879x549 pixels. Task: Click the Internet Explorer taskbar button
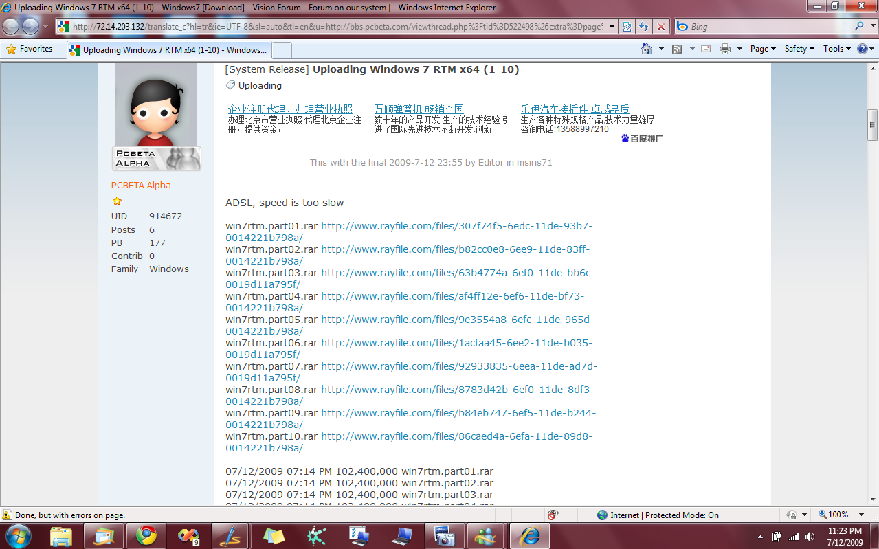coord(530,536)
